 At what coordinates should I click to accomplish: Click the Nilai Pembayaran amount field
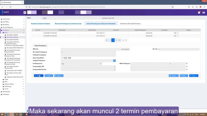pos(151,64)
